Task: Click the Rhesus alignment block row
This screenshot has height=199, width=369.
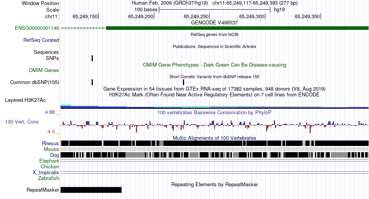Action: coord(214,143)
